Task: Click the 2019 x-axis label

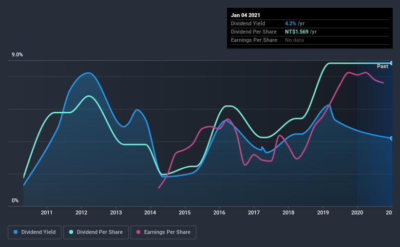Action: 323,212
